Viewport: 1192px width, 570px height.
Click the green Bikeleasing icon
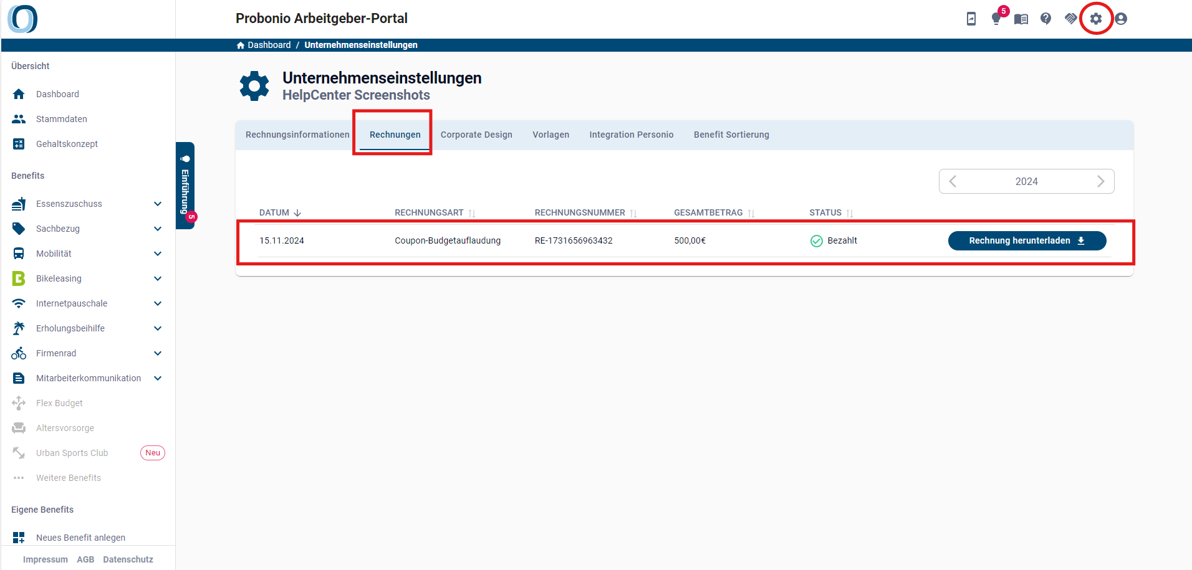(19, 278)
